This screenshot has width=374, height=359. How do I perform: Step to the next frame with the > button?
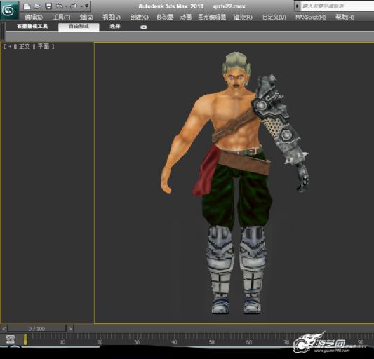[70, 329]
